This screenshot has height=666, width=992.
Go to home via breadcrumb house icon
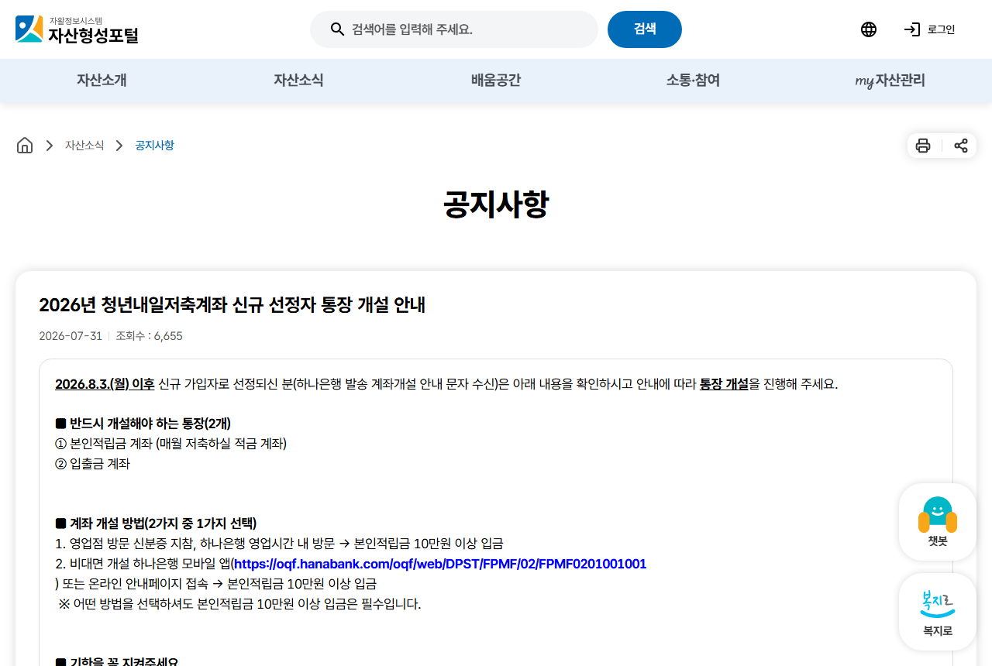pos(25,146)
